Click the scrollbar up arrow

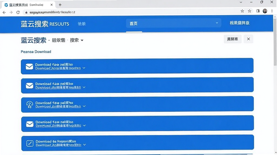point(275,17)
